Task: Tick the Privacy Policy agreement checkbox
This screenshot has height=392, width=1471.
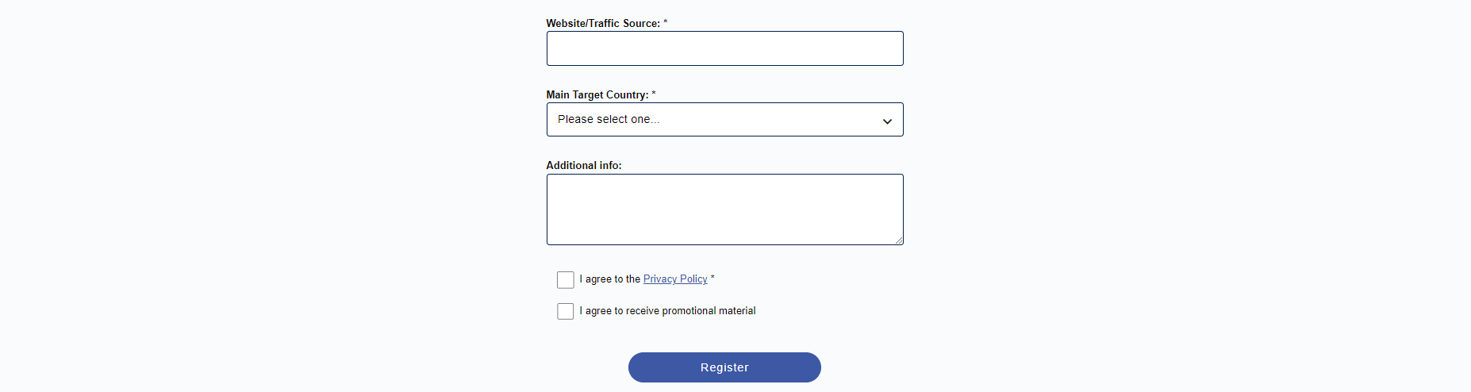Action: [x=566, y=280]
